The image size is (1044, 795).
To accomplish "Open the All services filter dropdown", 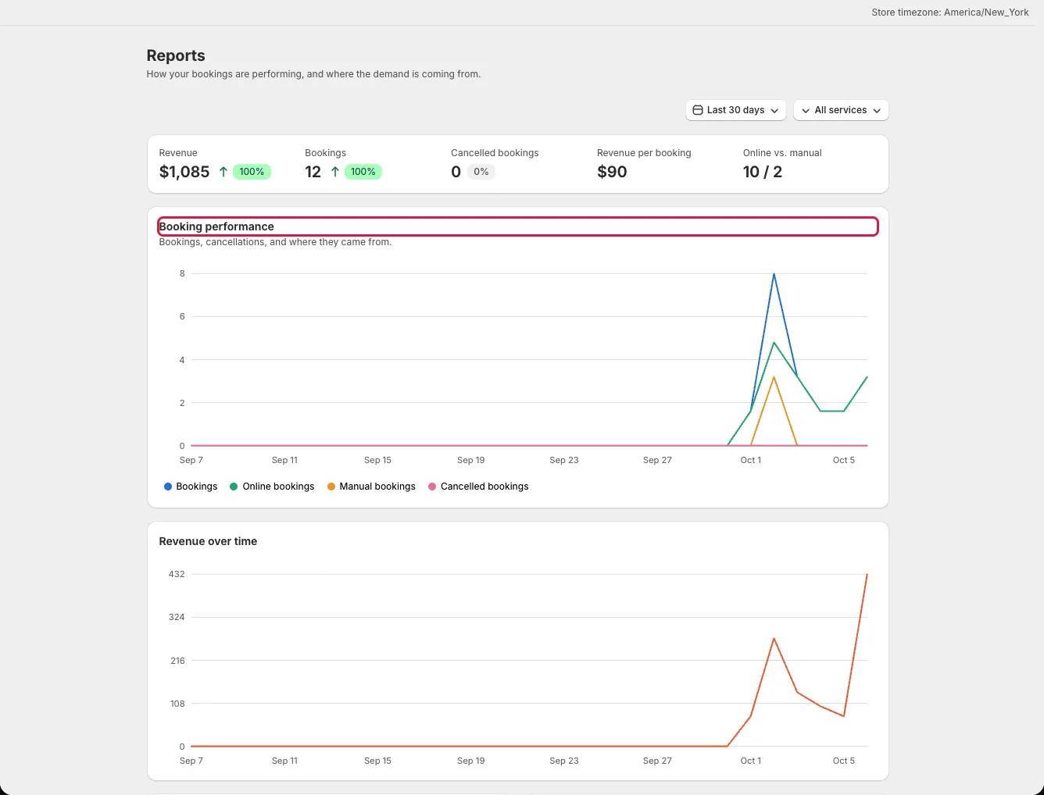I will point(841,110).
